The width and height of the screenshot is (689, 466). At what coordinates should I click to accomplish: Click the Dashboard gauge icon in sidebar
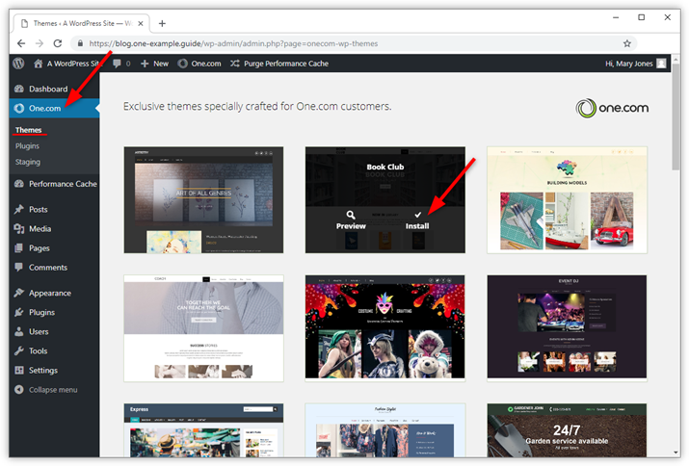click(x=19, y=89)
